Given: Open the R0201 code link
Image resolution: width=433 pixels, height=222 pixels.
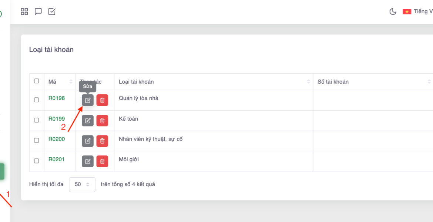Looking at the screenshot, I should pos(57,159).
